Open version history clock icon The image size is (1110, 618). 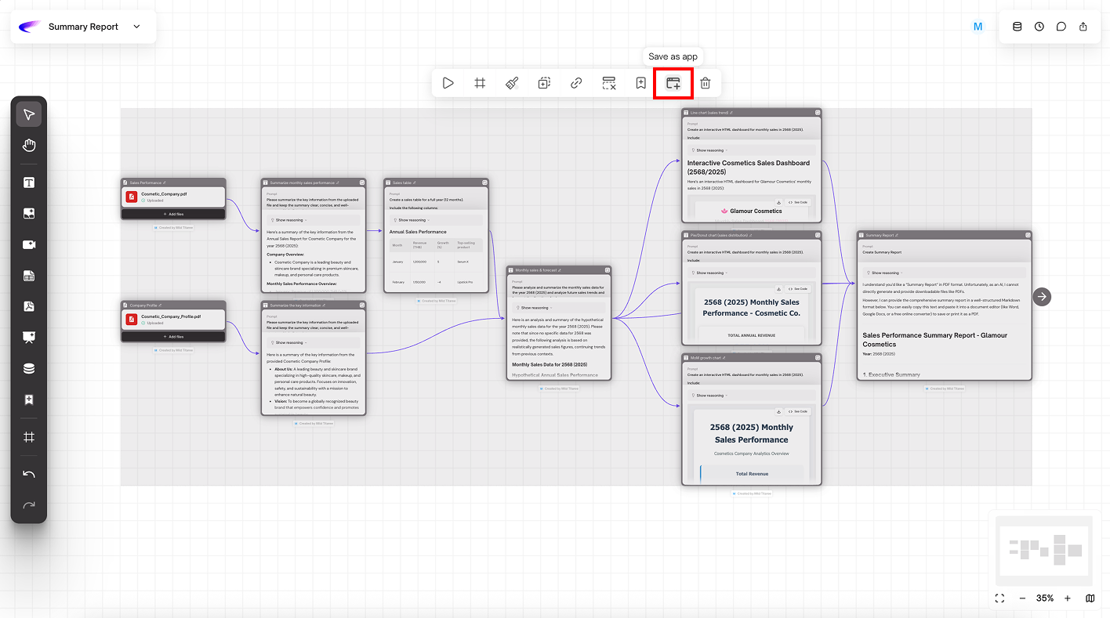tap(1039, 27)
